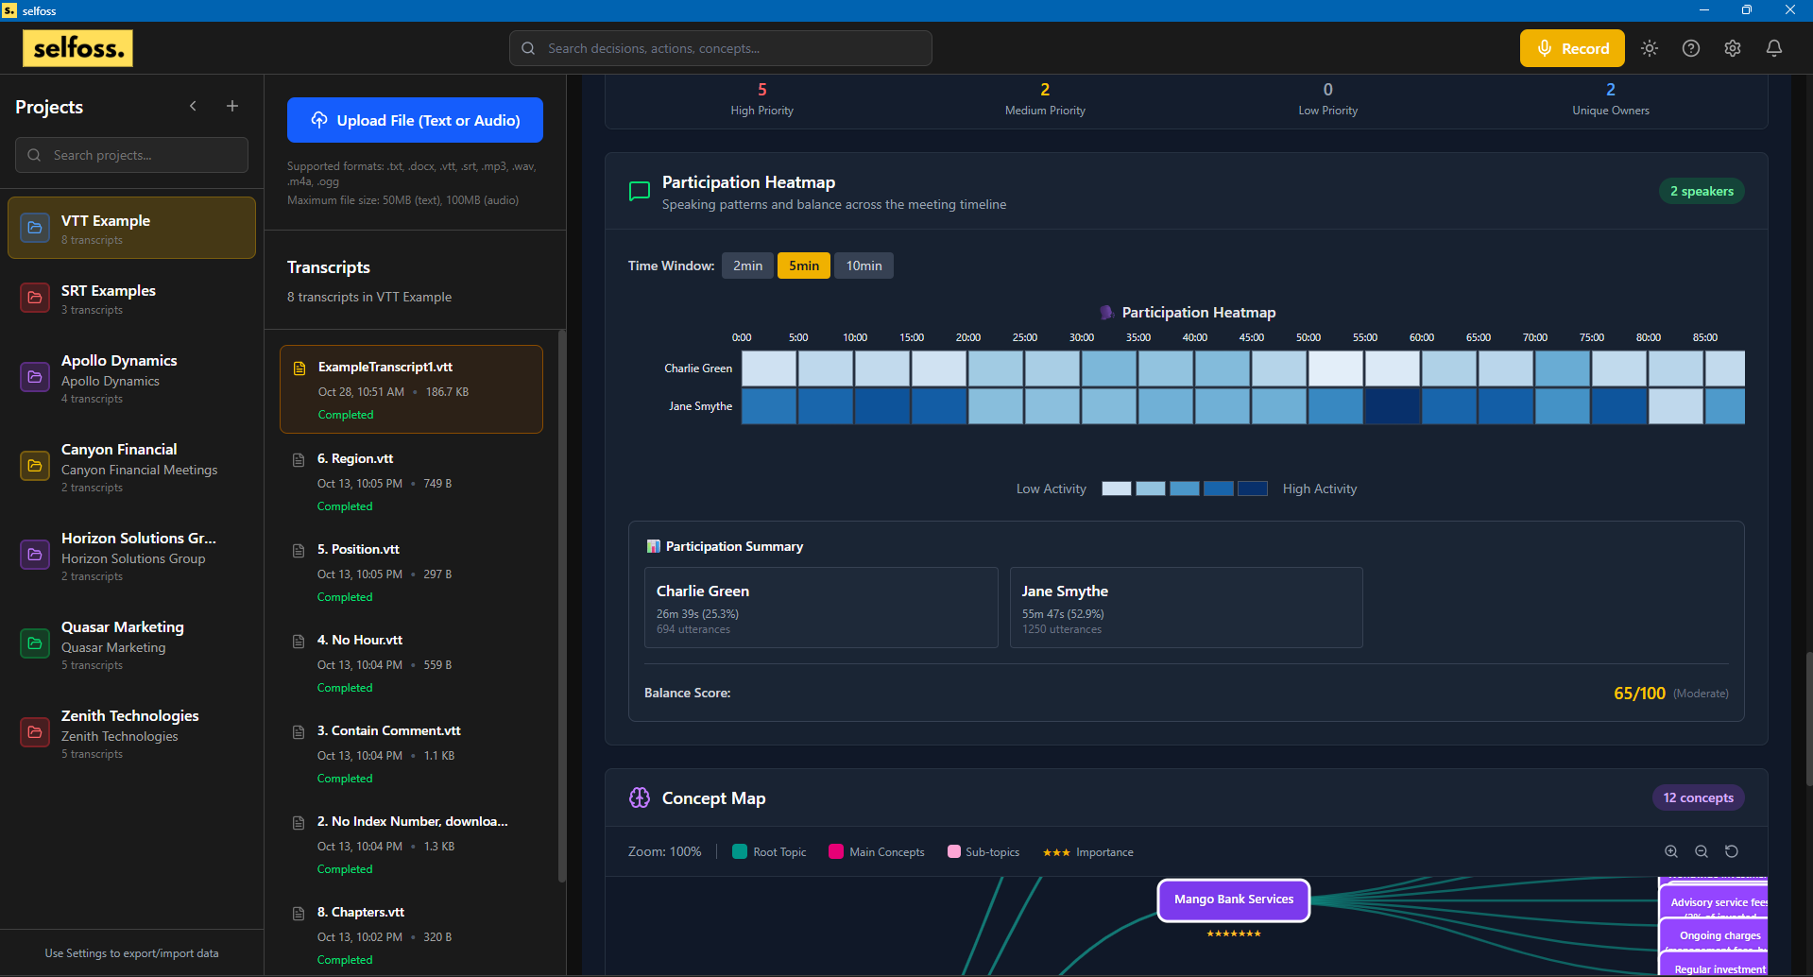Open the Zenith Technologies project
The width and height of the screenshot is (1813, 977).
point(131,733)
